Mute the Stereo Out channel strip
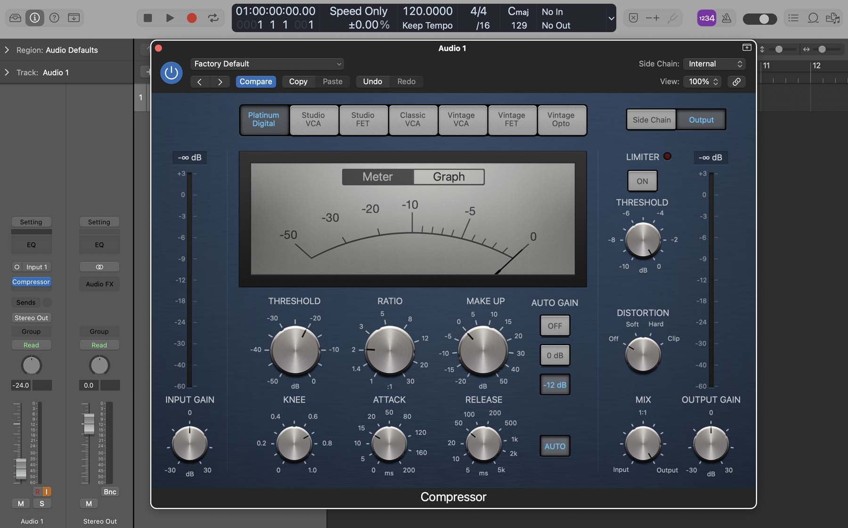848x528 pixels. [89, 504]
